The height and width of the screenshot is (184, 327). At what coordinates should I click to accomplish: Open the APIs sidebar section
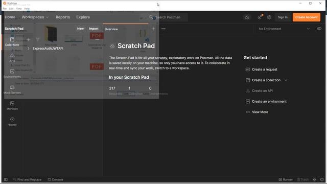pos(12,58)
